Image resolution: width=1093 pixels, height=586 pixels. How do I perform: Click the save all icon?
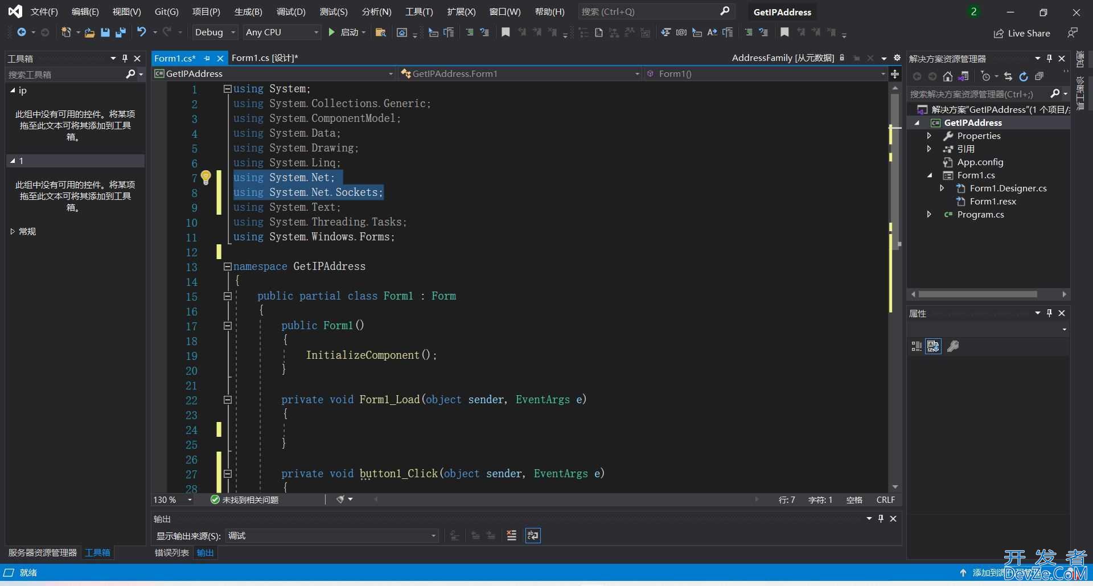[x=120, y=32]
